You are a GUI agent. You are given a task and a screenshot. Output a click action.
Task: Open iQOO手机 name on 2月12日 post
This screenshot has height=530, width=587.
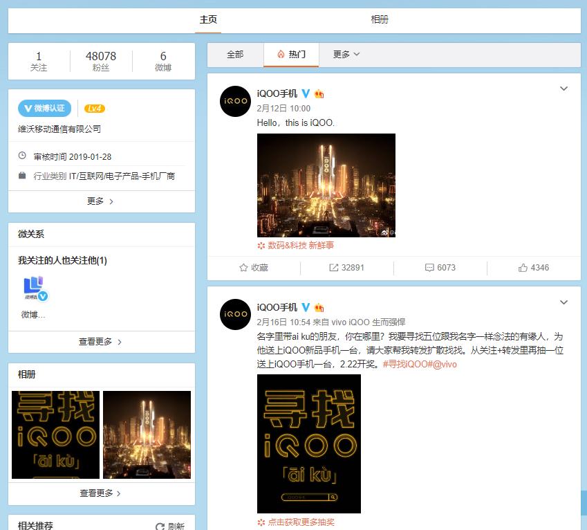pos(277,93)
